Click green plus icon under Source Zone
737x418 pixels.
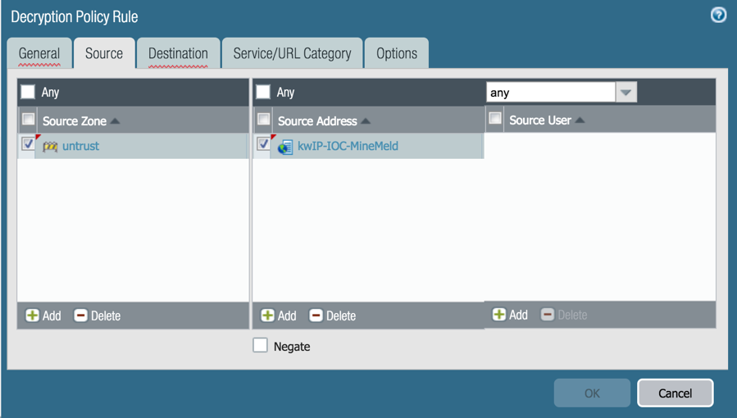(33, 316)
